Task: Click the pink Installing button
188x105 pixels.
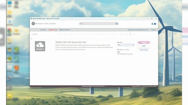Action: (x=144, y=43)
